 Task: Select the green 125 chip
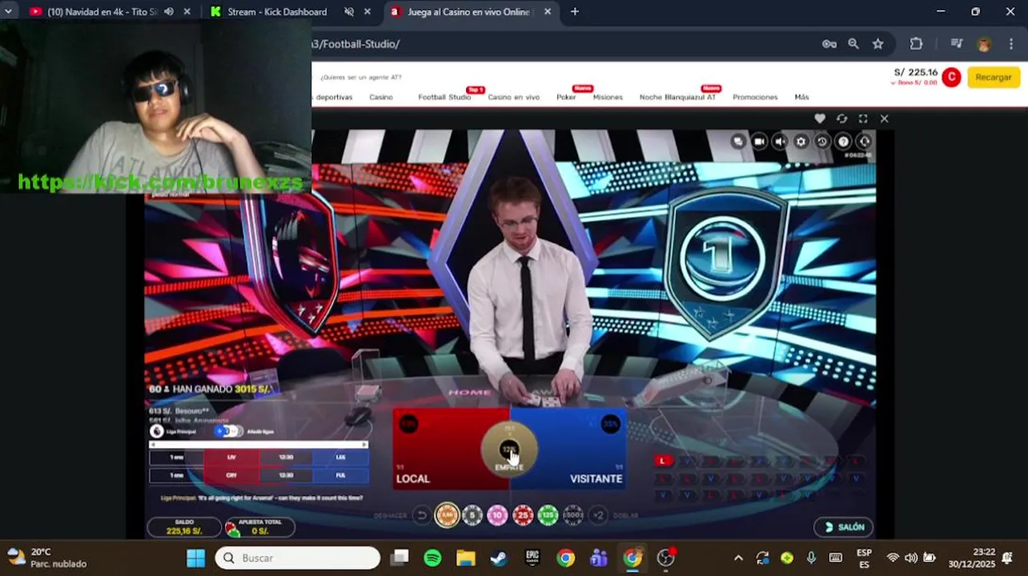coord(548,515)
